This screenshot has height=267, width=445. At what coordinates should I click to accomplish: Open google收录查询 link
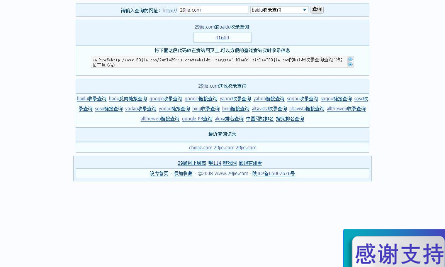[166, 99]
